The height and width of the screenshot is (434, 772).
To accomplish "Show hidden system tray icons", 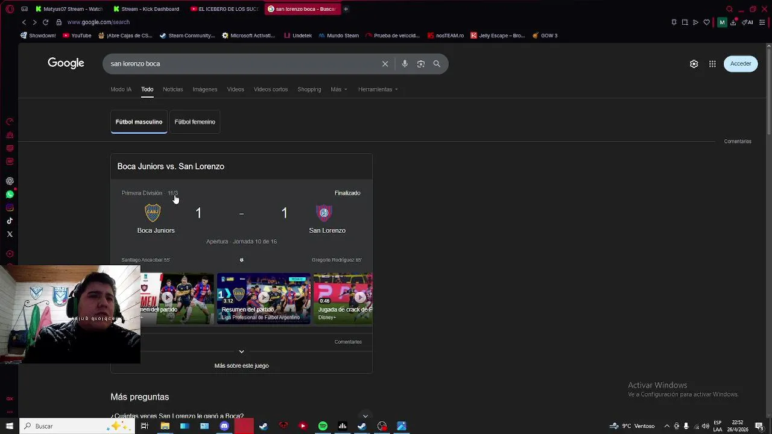I will (666, 426).
